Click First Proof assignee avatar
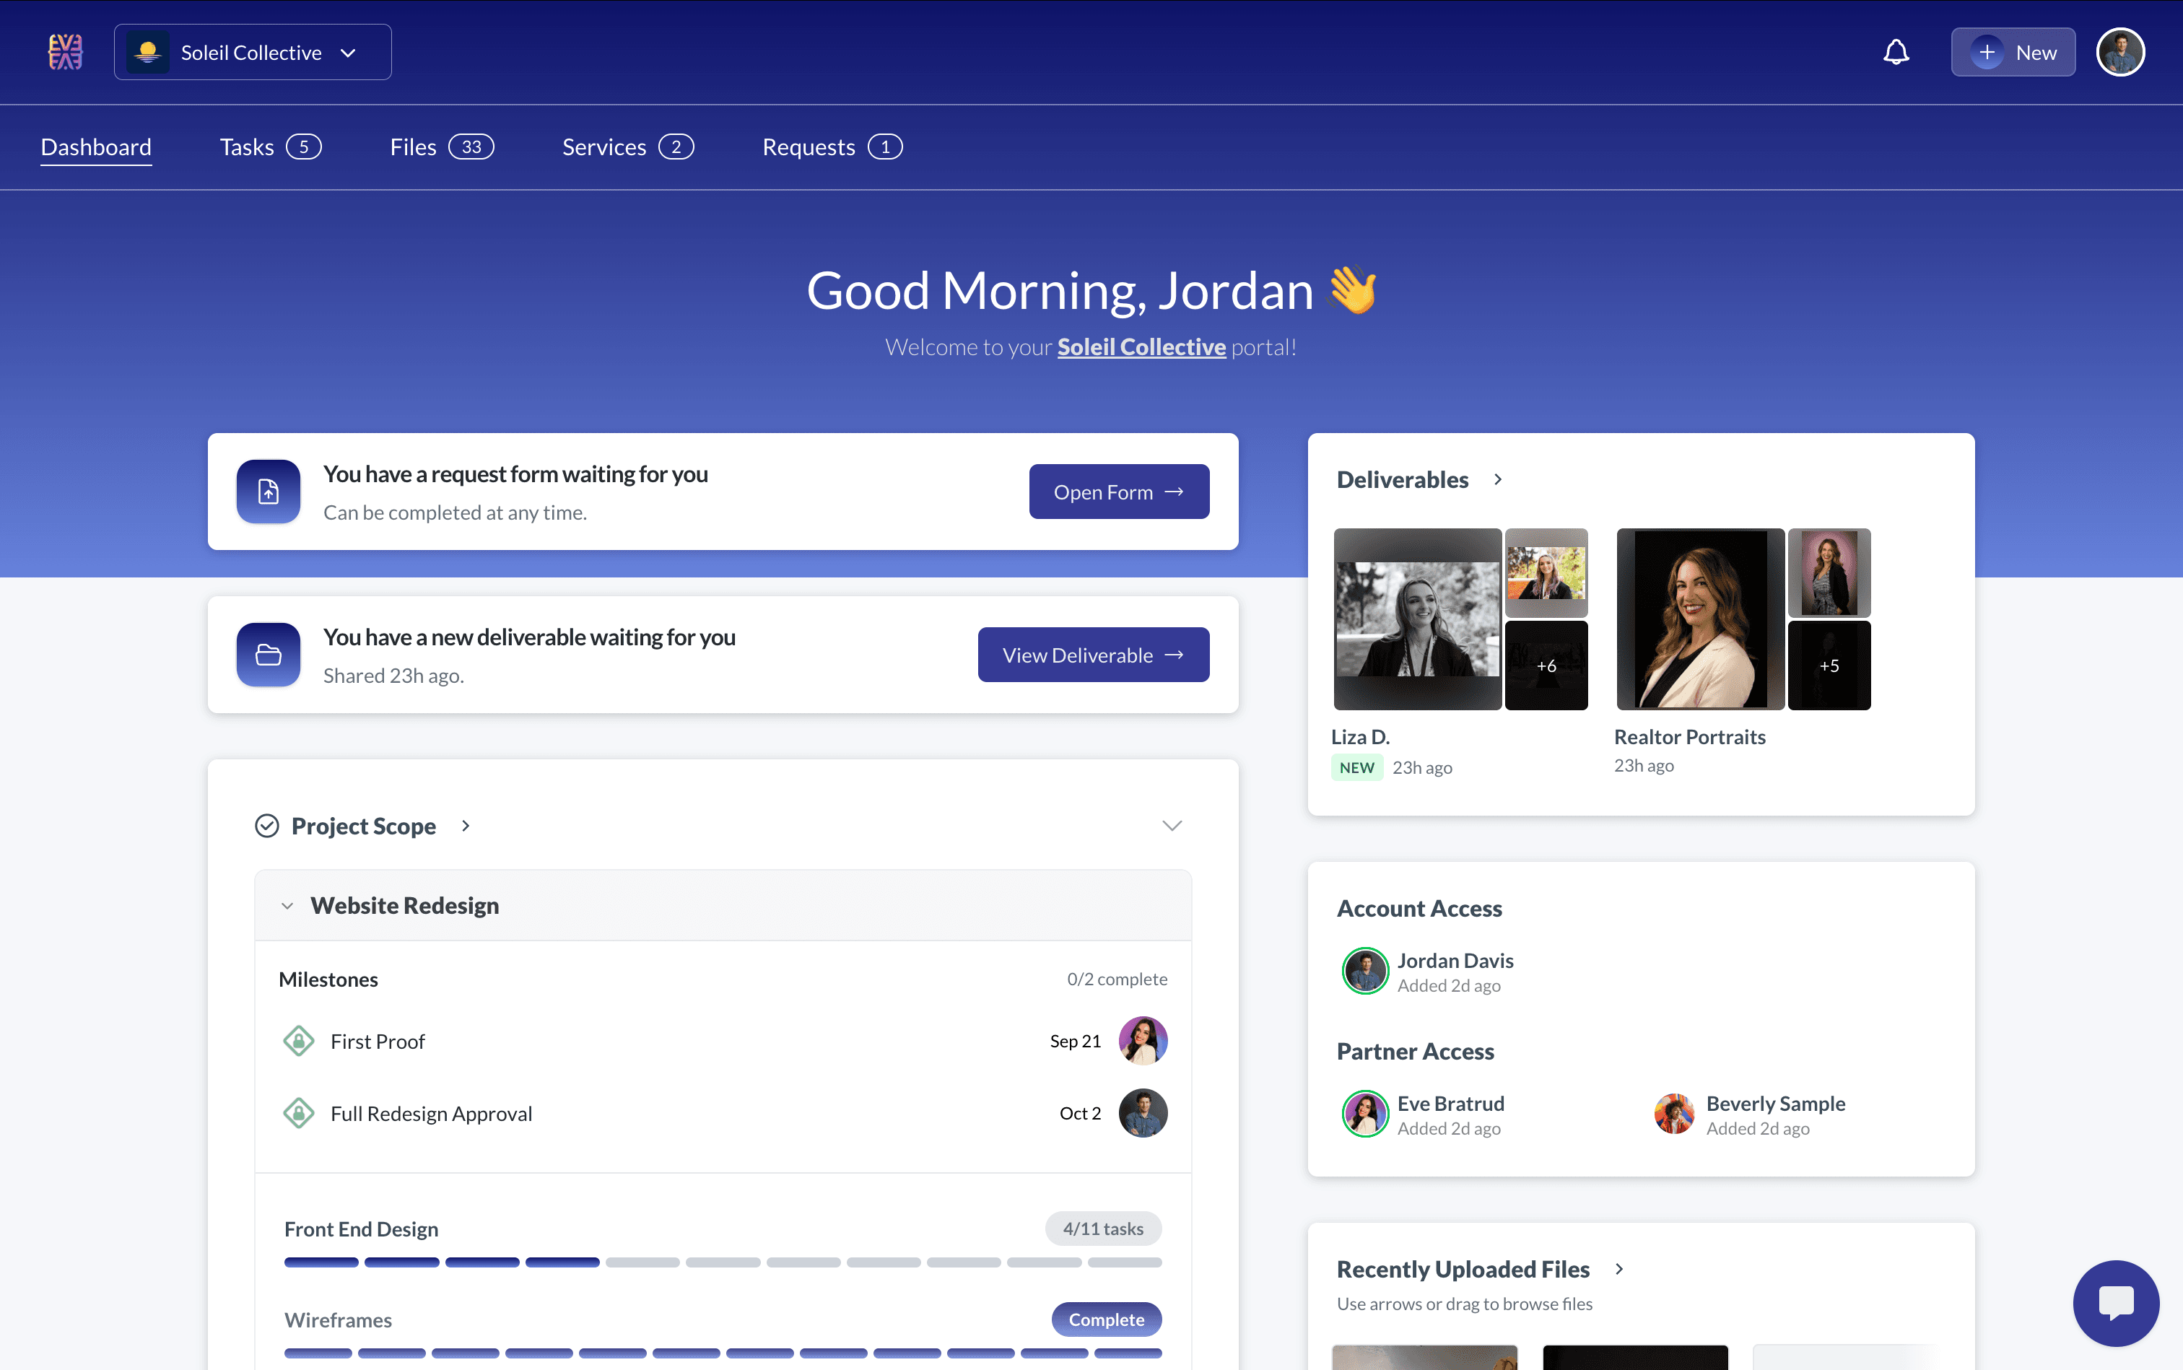 [x=1143, y=1040]
